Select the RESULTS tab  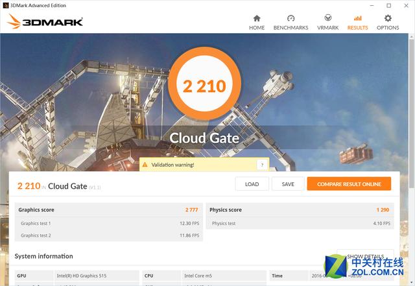coord(357,23)
